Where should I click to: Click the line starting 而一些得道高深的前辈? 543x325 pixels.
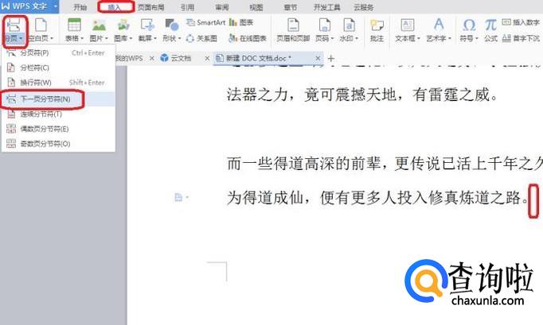coord(385,163)
